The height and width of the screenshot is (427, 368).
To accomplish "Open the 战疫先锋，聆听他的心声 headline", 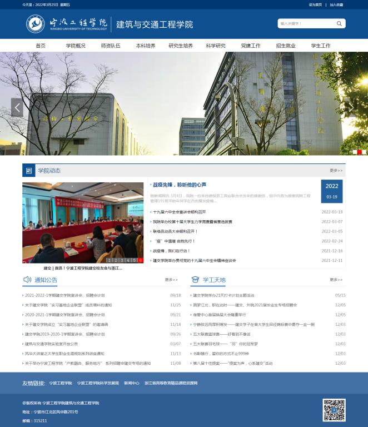I will pos(180,185).
